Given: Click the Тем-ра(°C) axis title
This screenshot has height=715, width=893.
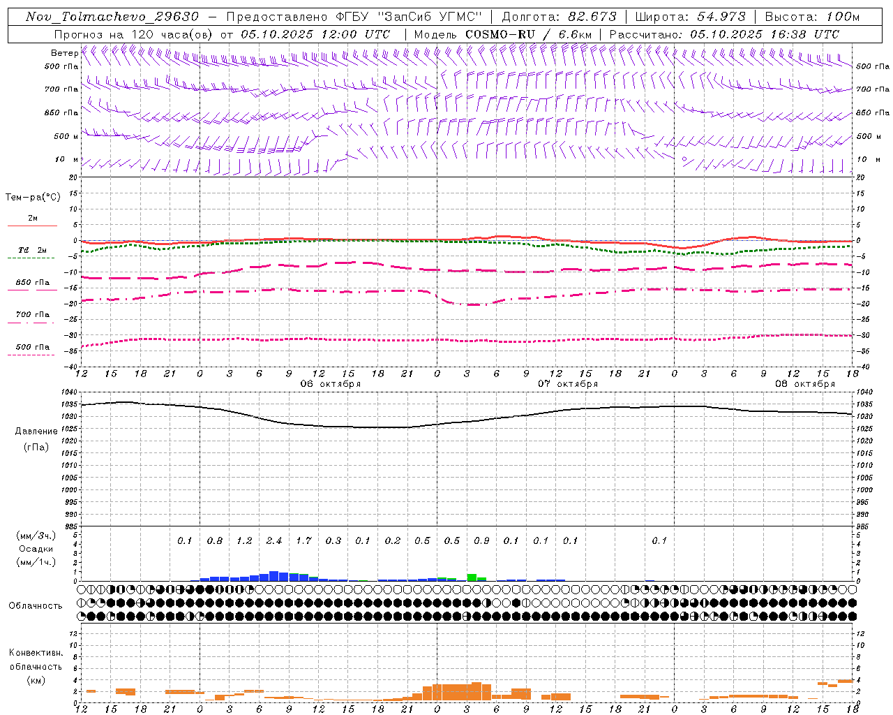Looking at the screenshot, I should tap(33, 198).
